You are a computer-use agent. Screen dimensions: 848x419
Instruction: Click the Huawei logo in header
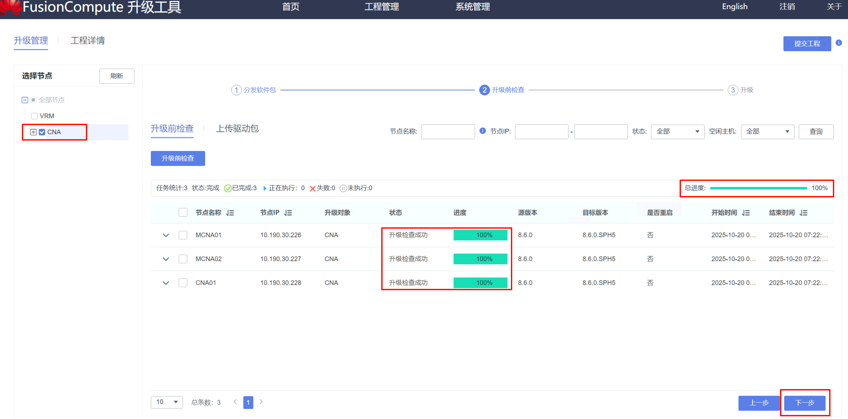point(11,7)
